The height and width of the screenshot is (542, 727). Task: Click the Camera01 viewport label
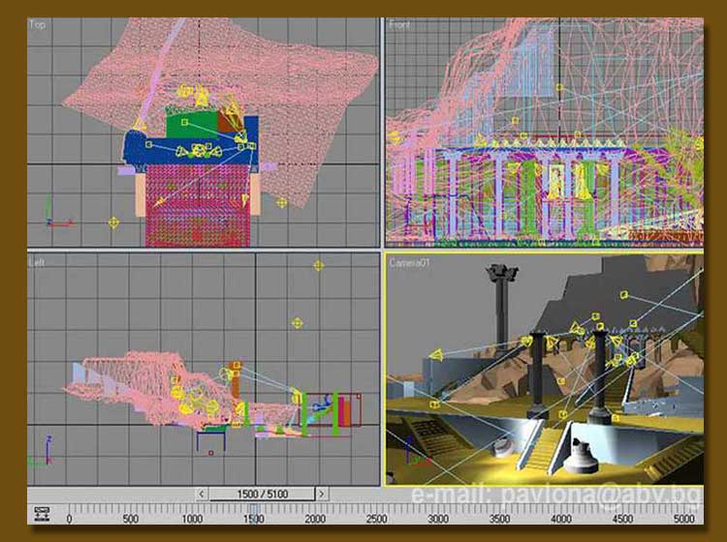point(410,263)
